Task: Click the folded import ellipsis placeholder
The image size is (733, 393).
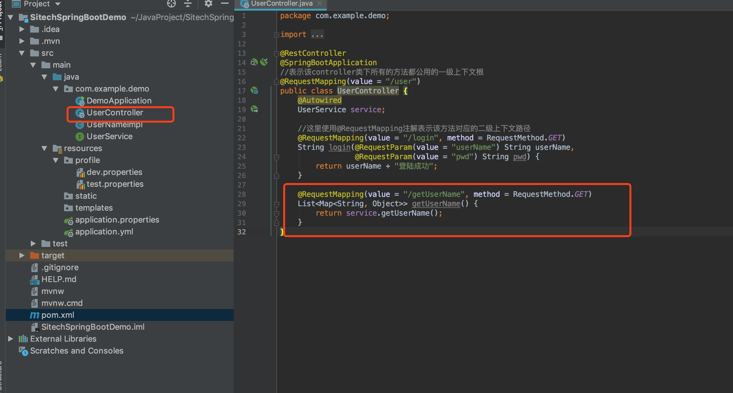Action: pyautogui.click(x=317, y=34)
